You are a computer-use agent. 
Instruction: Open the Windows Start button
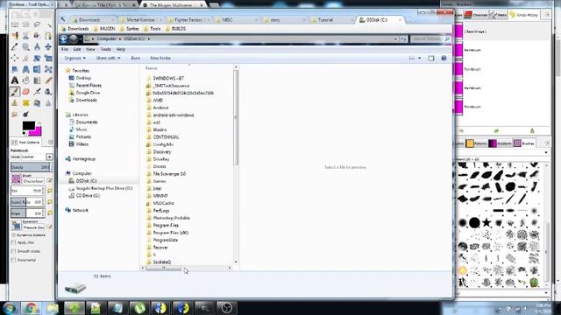[x=9, y=308]
